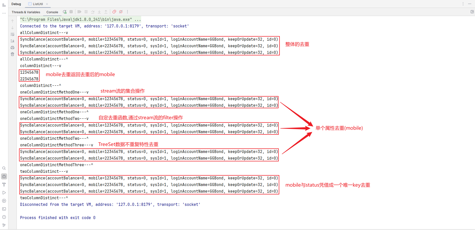Open the More tool windows ellipsis

click(4, 13)
